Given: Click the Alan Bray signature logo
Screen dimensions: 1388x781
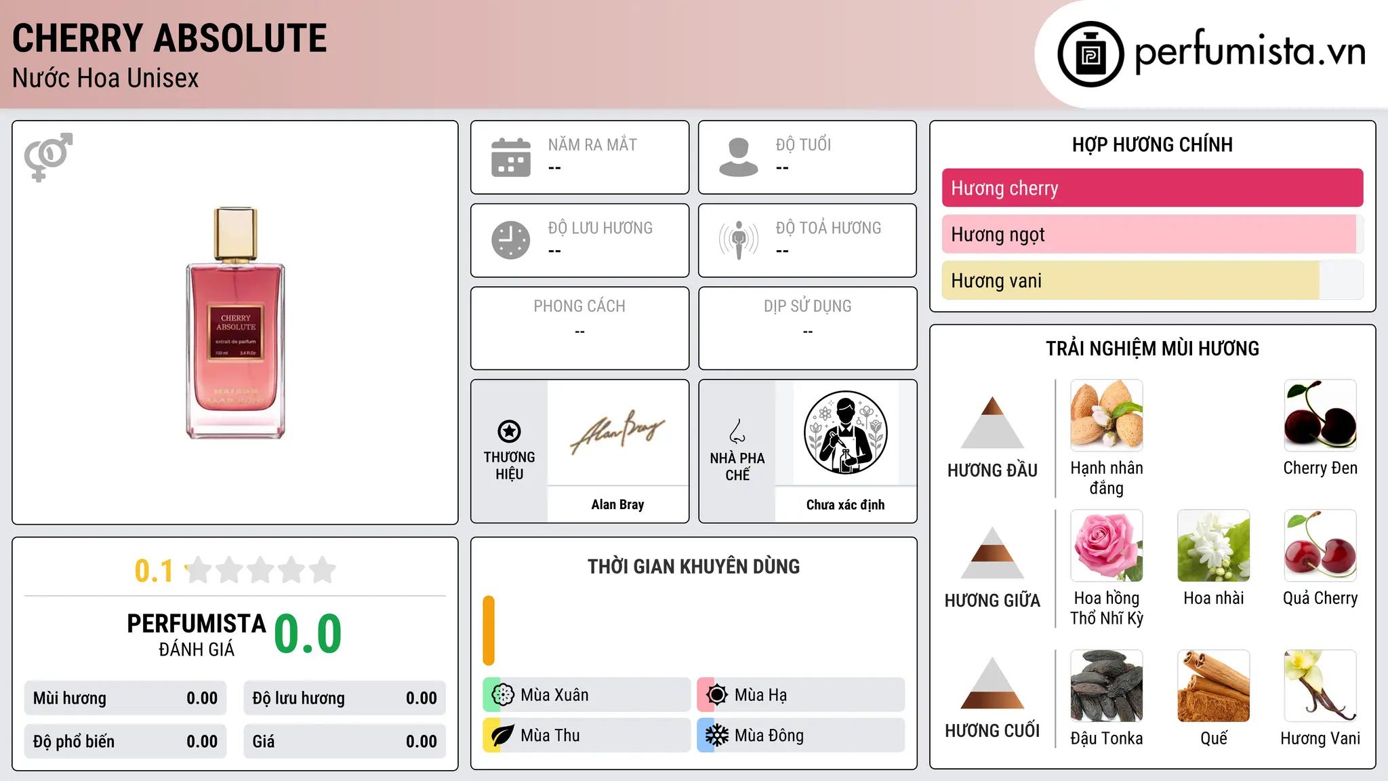Looking at the screenshot, I should 618,433.
